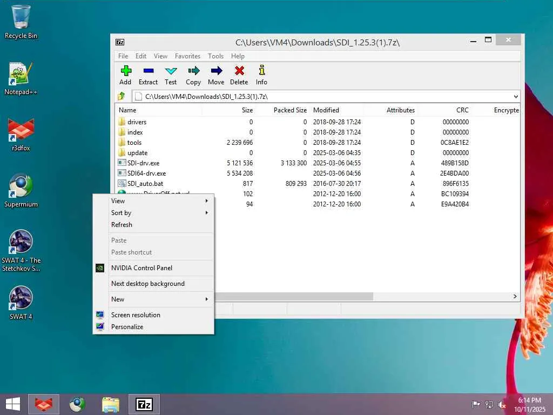Screen dimensions: 553x415
Task: Select the SDI64-drv.exe file
Action: point(146,173)
